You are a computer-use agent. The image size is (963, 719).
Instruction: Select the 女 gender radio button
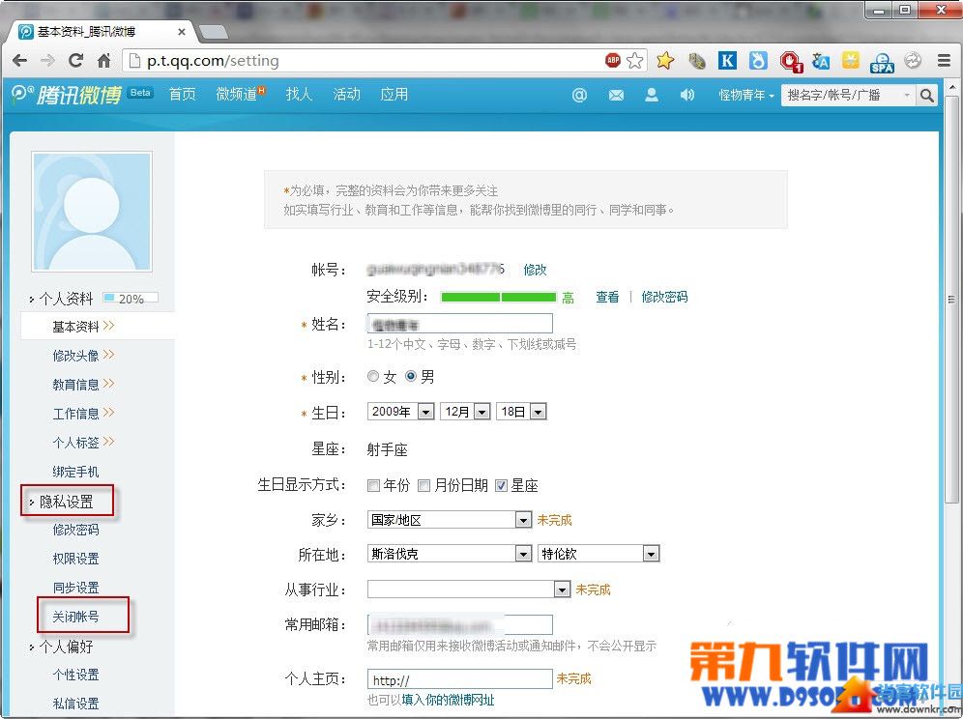373,376
